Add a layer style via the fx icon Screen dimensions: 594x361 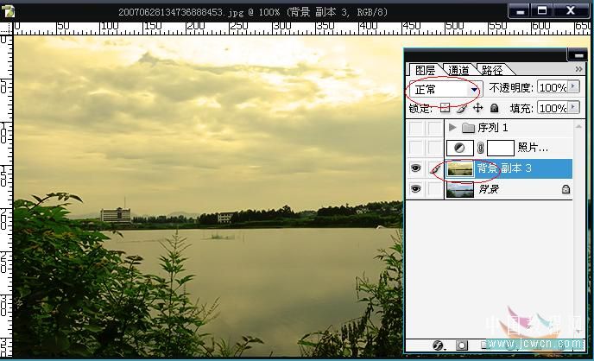[x=438, y=345]
